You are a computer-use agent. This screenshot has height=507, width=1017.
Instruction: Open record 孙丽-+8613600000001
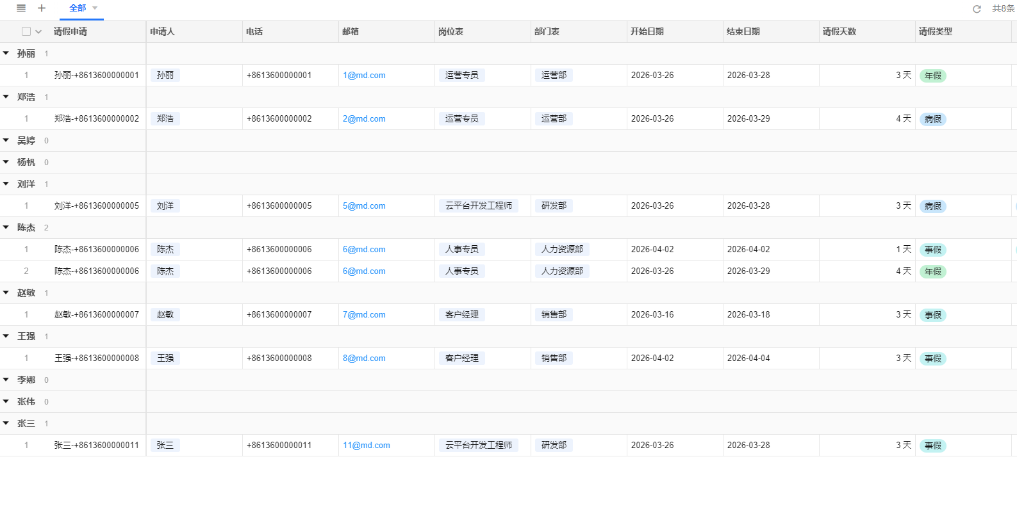97,76
